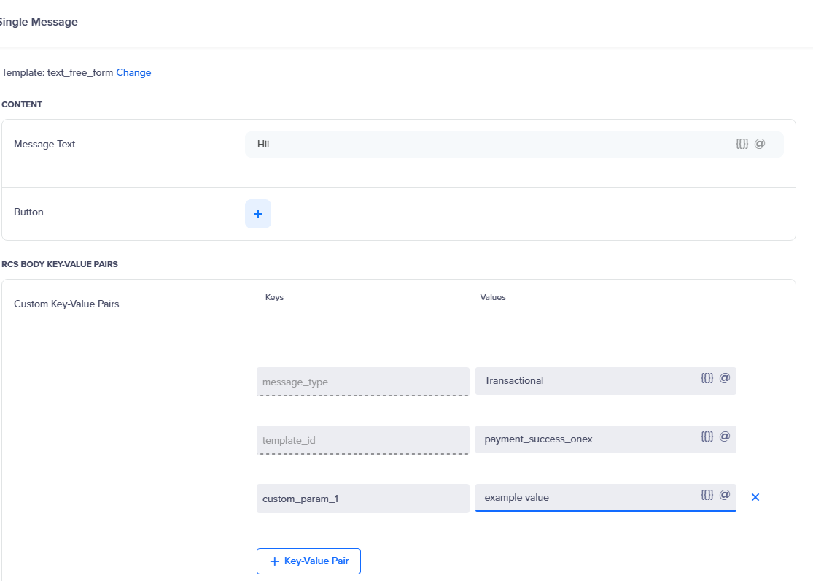Add a new Key-Value Pair
Viewport: 813px width, 581px height.
(308, 561)
